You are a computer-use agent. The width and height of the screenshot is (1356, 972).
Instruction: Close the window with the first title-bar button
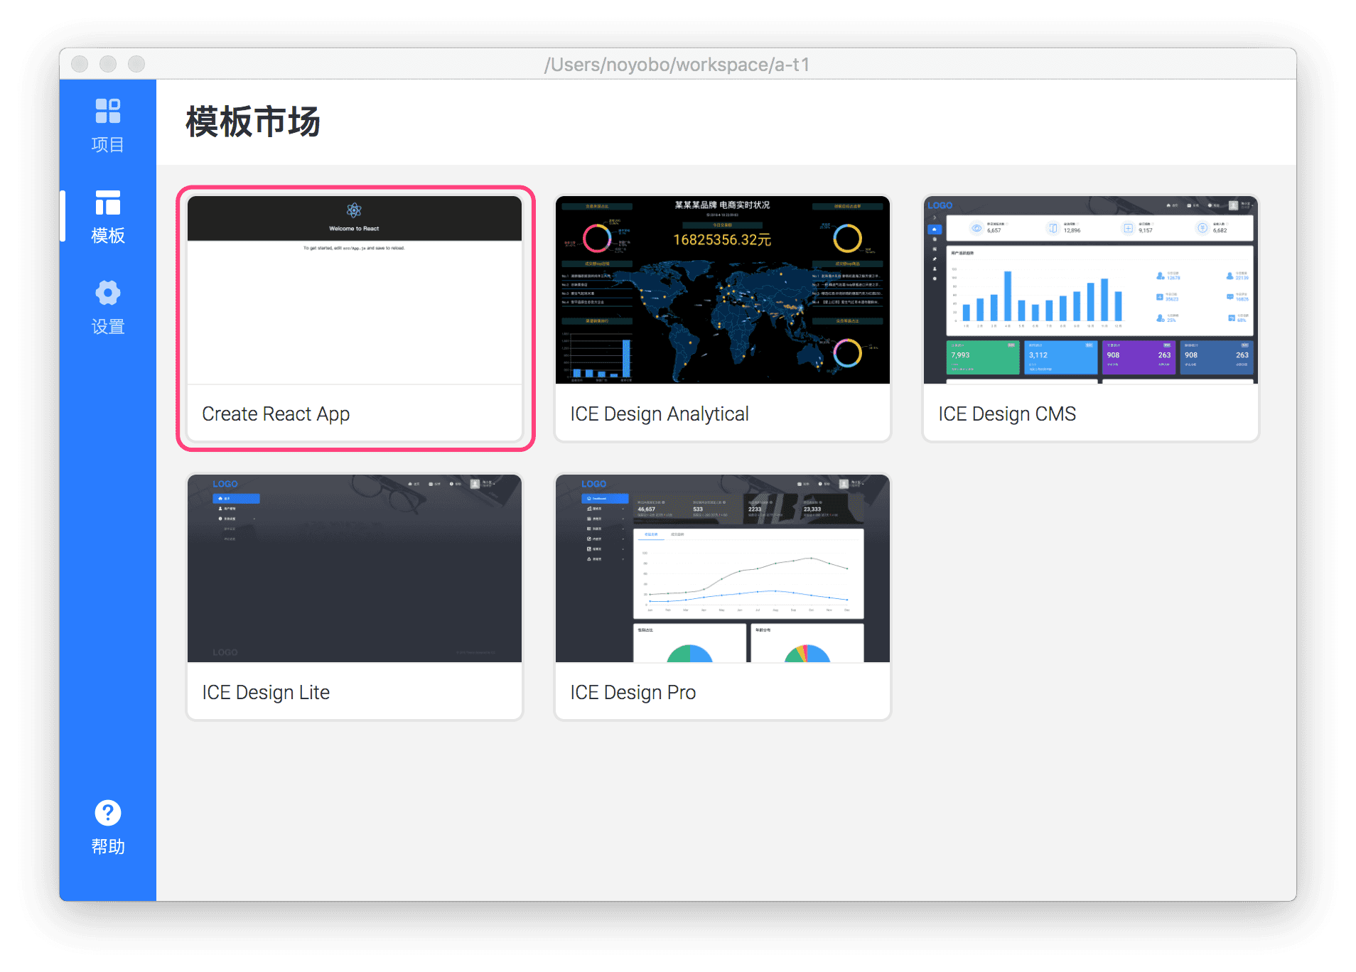click(80, 64)
